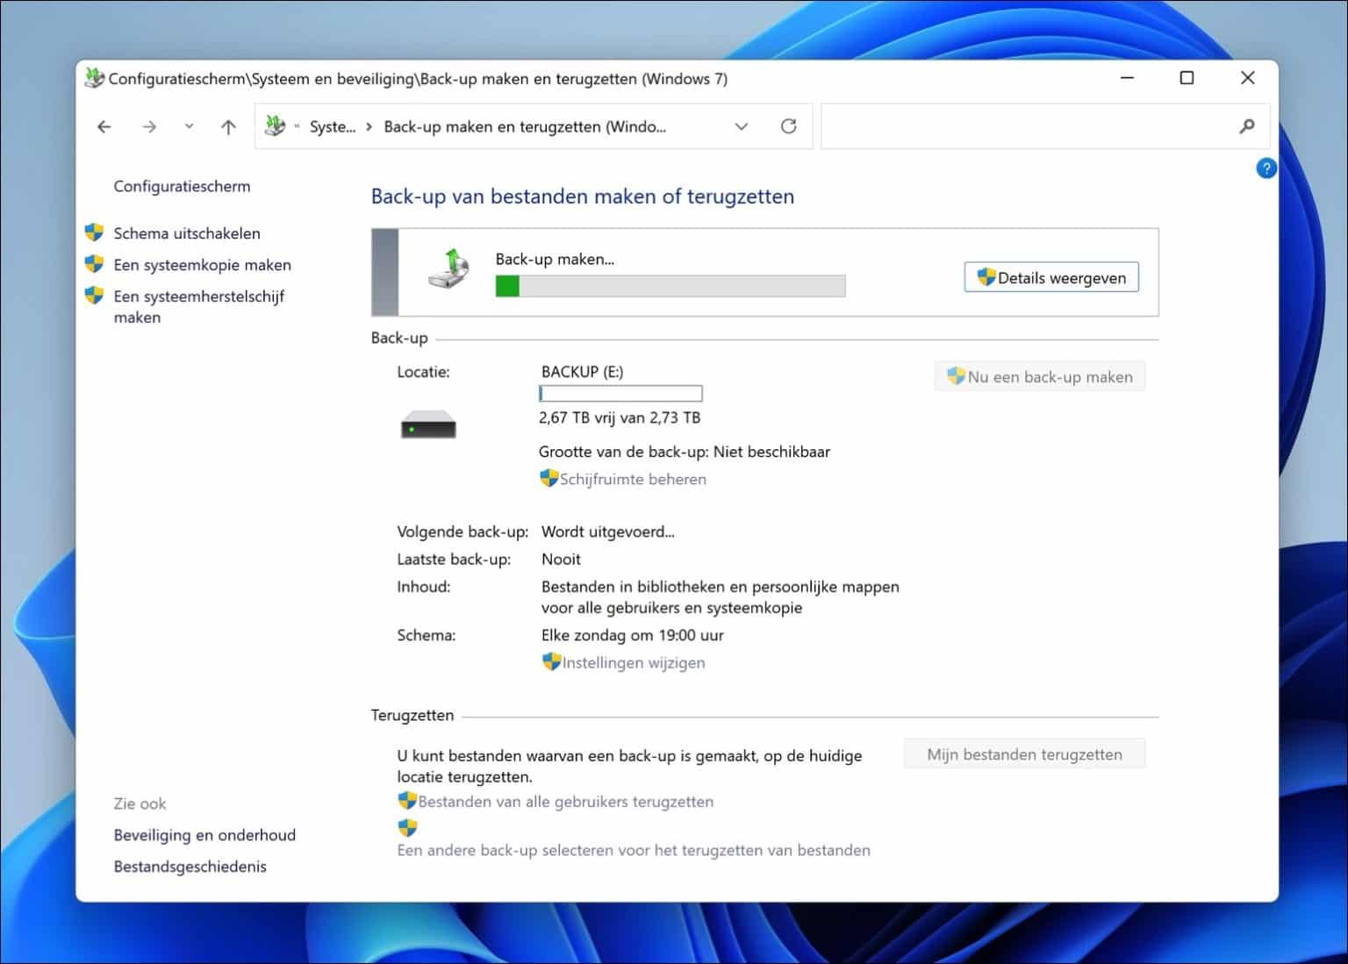This screenshot has height=964, width=1348.
Task: Open help via the question mark icon
Action: 1266,168
